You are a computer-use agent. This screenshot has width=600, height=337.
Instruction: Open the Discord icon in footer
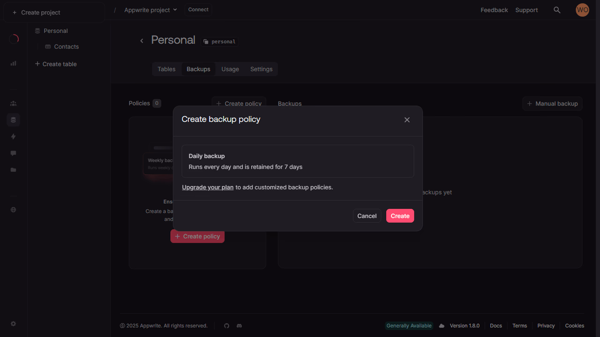239,326
